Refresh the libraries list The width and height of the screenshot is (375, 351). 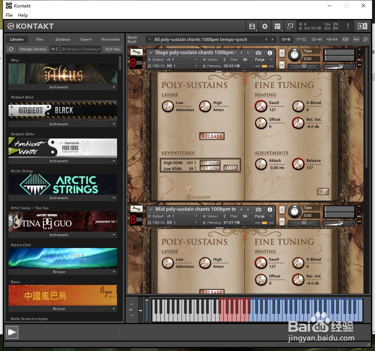click(x=11, y=49)
